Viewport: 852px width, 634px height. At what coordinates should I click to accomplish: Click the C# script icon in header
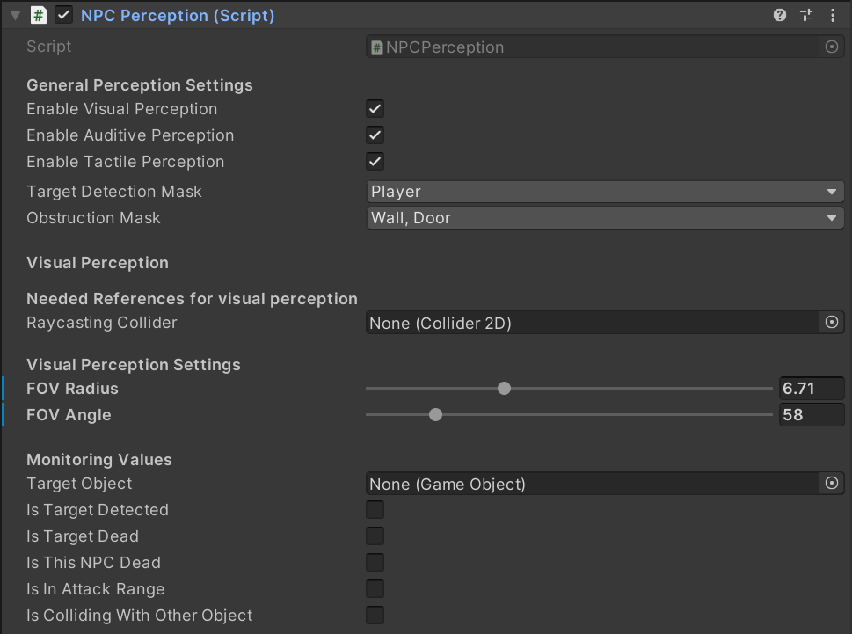[x=38, y=15]
